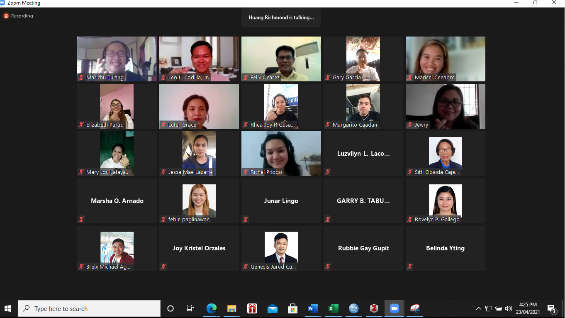Click the active Zoom taskbar icon
This screenshot has height=318, width=565.
click(394, 308)
